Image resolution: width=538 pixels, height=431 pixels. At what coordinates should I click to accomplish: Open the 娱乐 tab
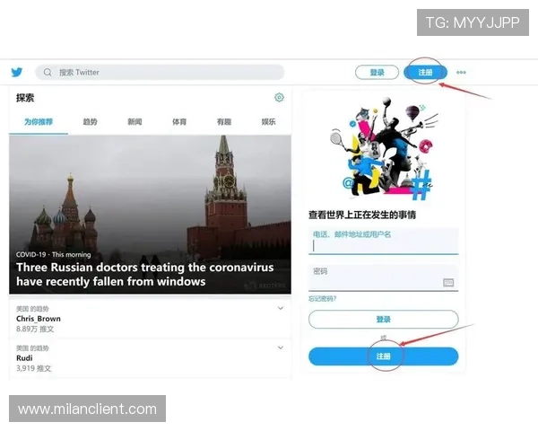click(268, 122)
